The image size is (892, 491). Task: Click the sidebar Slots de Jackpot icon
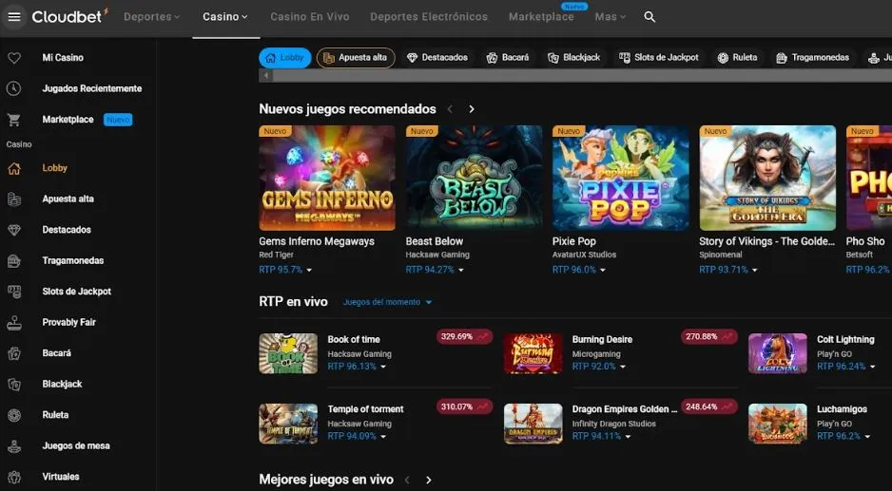[13, 292]
